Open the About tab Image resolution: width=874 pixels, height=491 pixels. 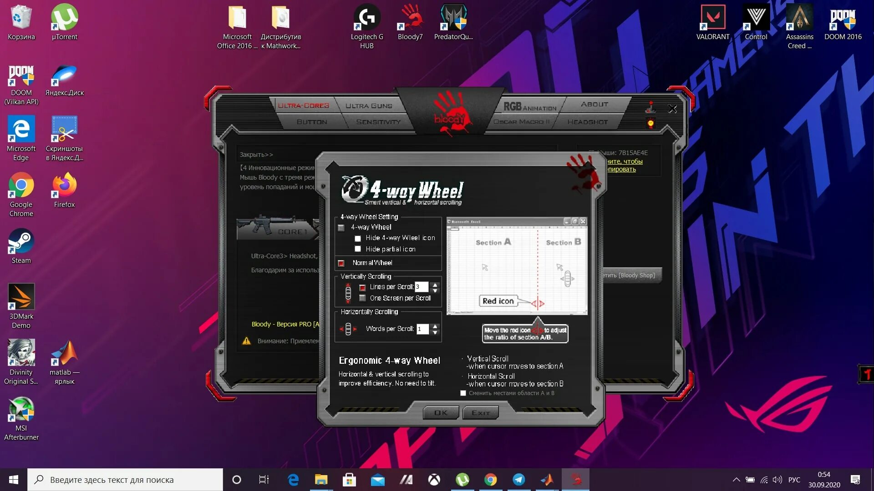coord(595,105)
